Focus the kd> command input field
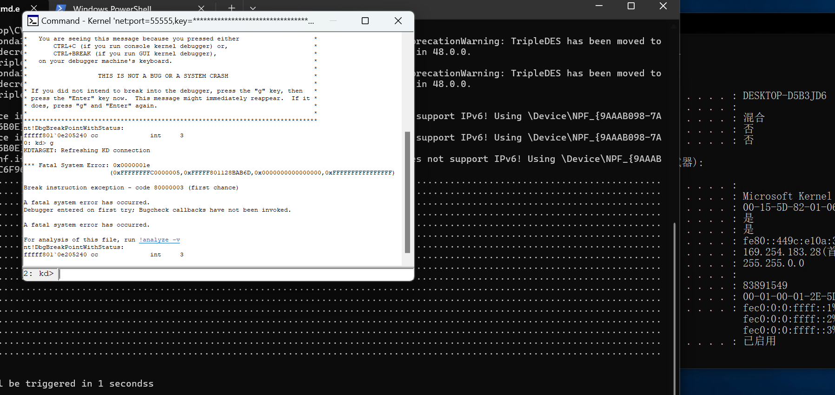The height and width of the screenshot is (395, 835). tap(232, 274)
